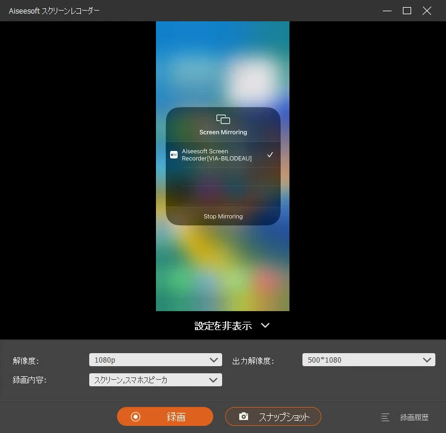Close the Aiseesoft スクリーンレコーダー window
The width and height of the screenshot is (446, 433).
[x=427, y=11]
